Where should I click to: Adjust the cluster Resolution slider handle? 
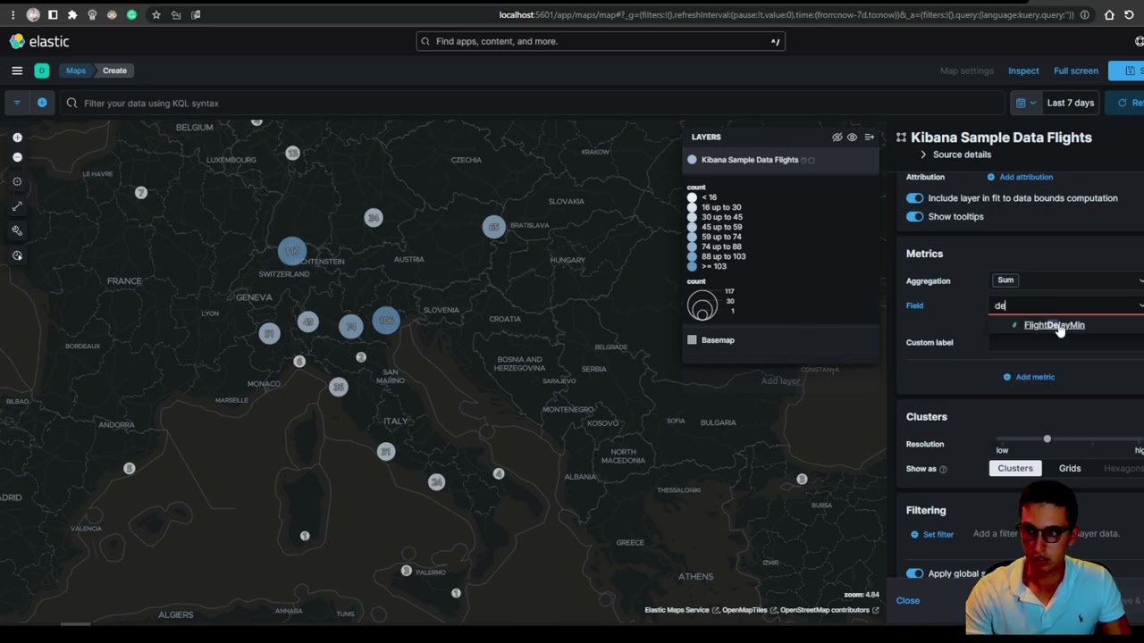click(x=1047, y=438)
